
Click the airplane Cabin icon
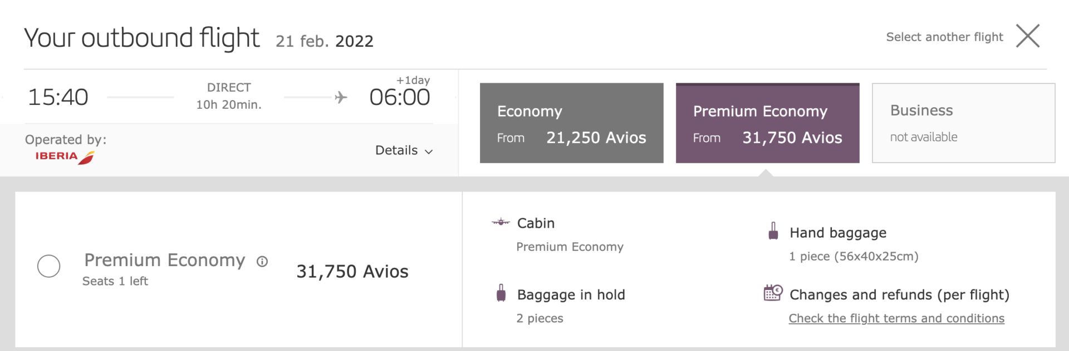501,222
